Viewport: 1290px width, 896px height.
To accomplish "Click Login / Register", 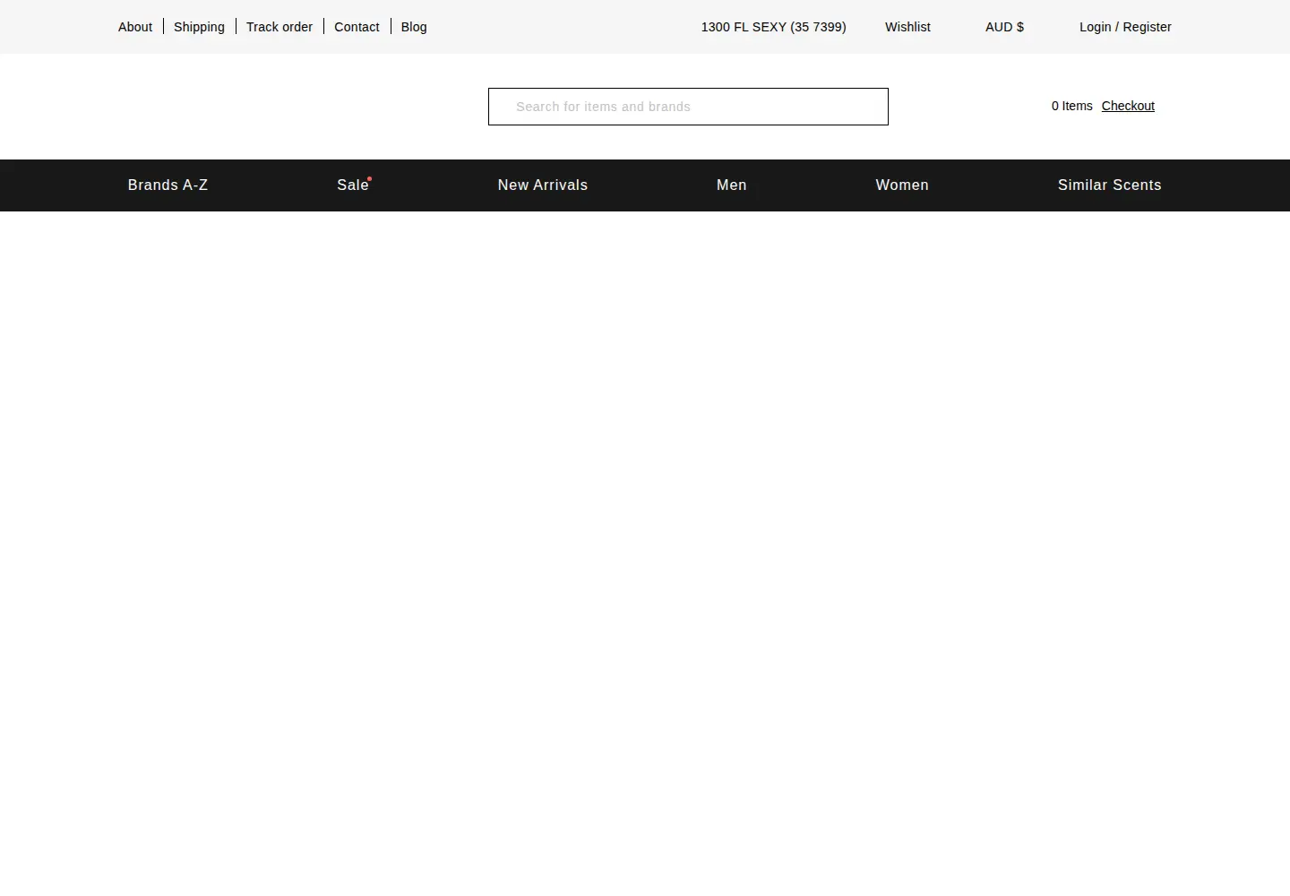I will point(1125,27).
